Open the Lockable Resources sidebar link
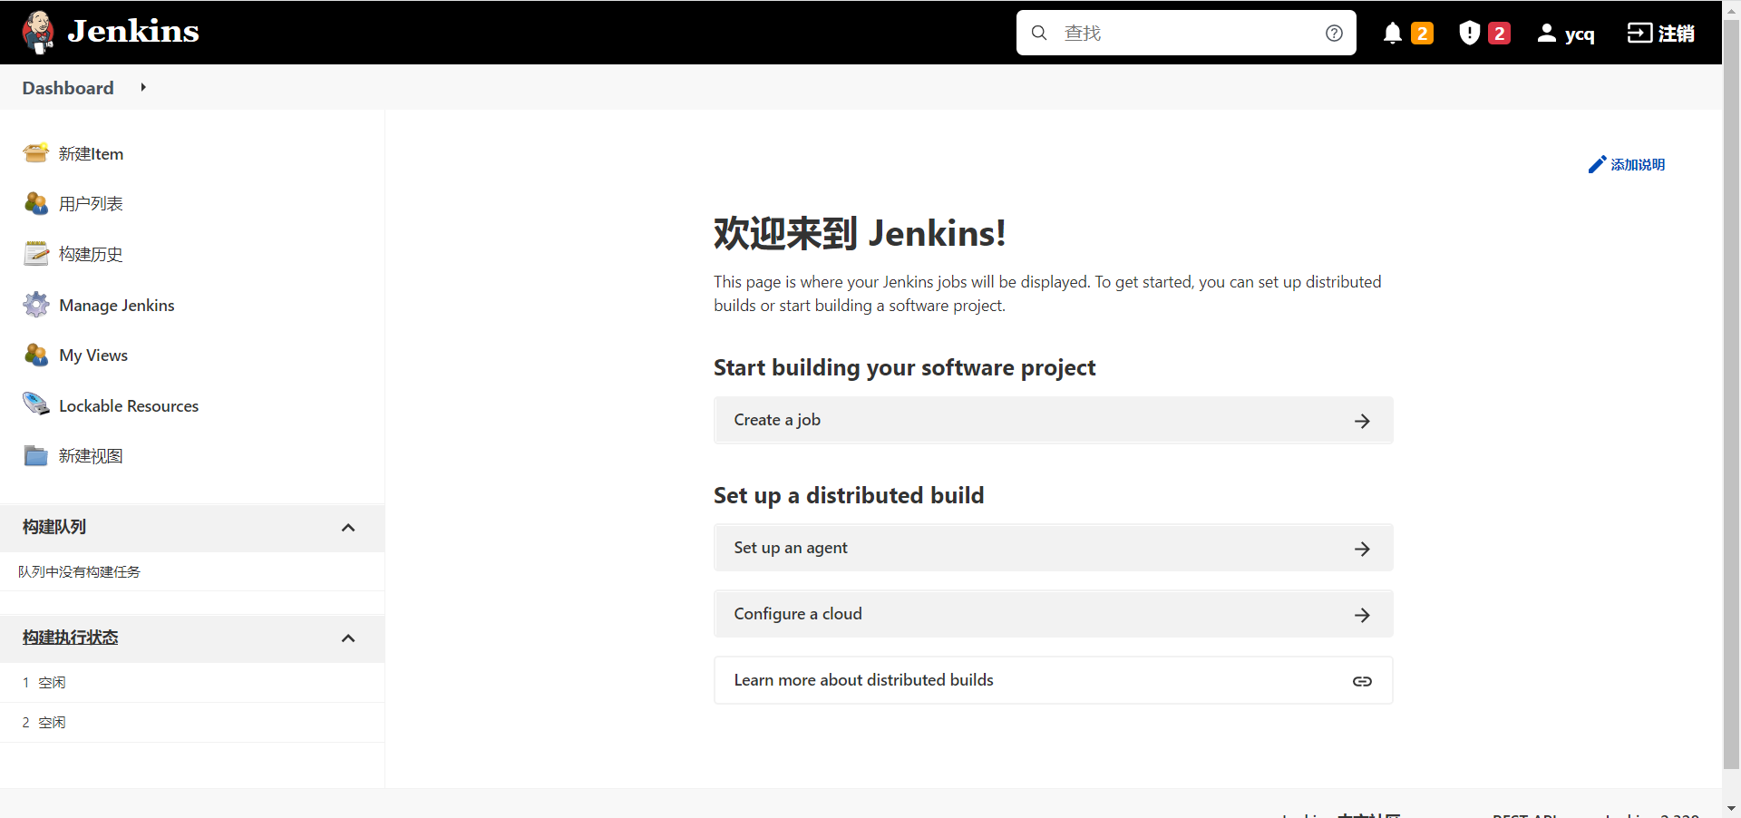The height and width of the screenshot is (818, 1741). click(129, 406)
